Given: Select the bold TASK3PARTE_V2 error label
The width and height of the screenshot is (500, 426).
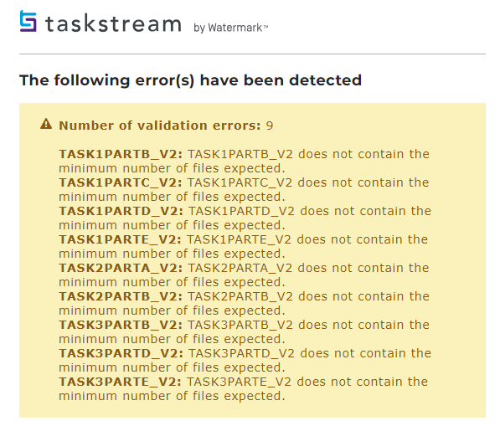Looking at the screenshot, I should click(x=120, y=382).
